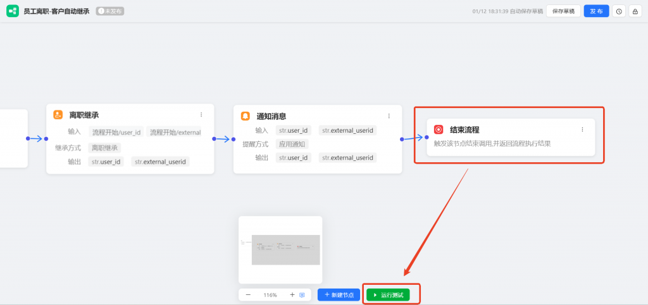The height and width of the screenshot is (305, 648).
Task: Click the canvas minimap thumbnail
Action: click(x=280, y=250)
